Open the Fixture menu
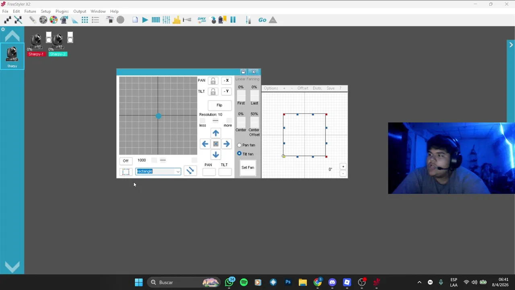 tap(30, 11)
